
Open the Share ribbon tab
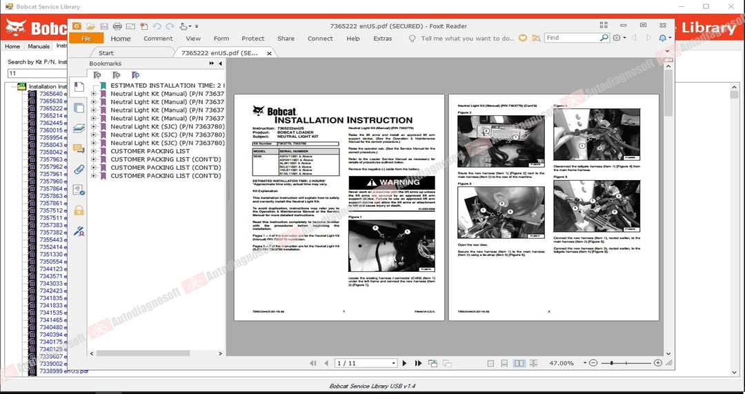(x=286, y=39)
